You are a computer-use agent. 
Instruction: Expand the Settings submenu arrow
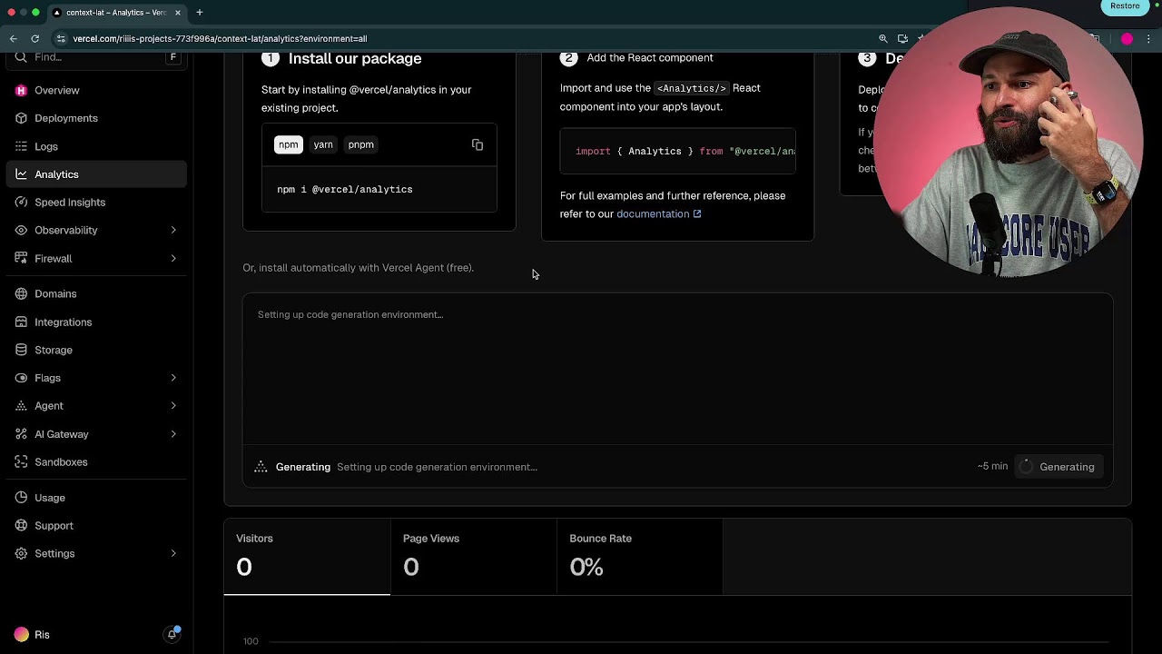173,554
